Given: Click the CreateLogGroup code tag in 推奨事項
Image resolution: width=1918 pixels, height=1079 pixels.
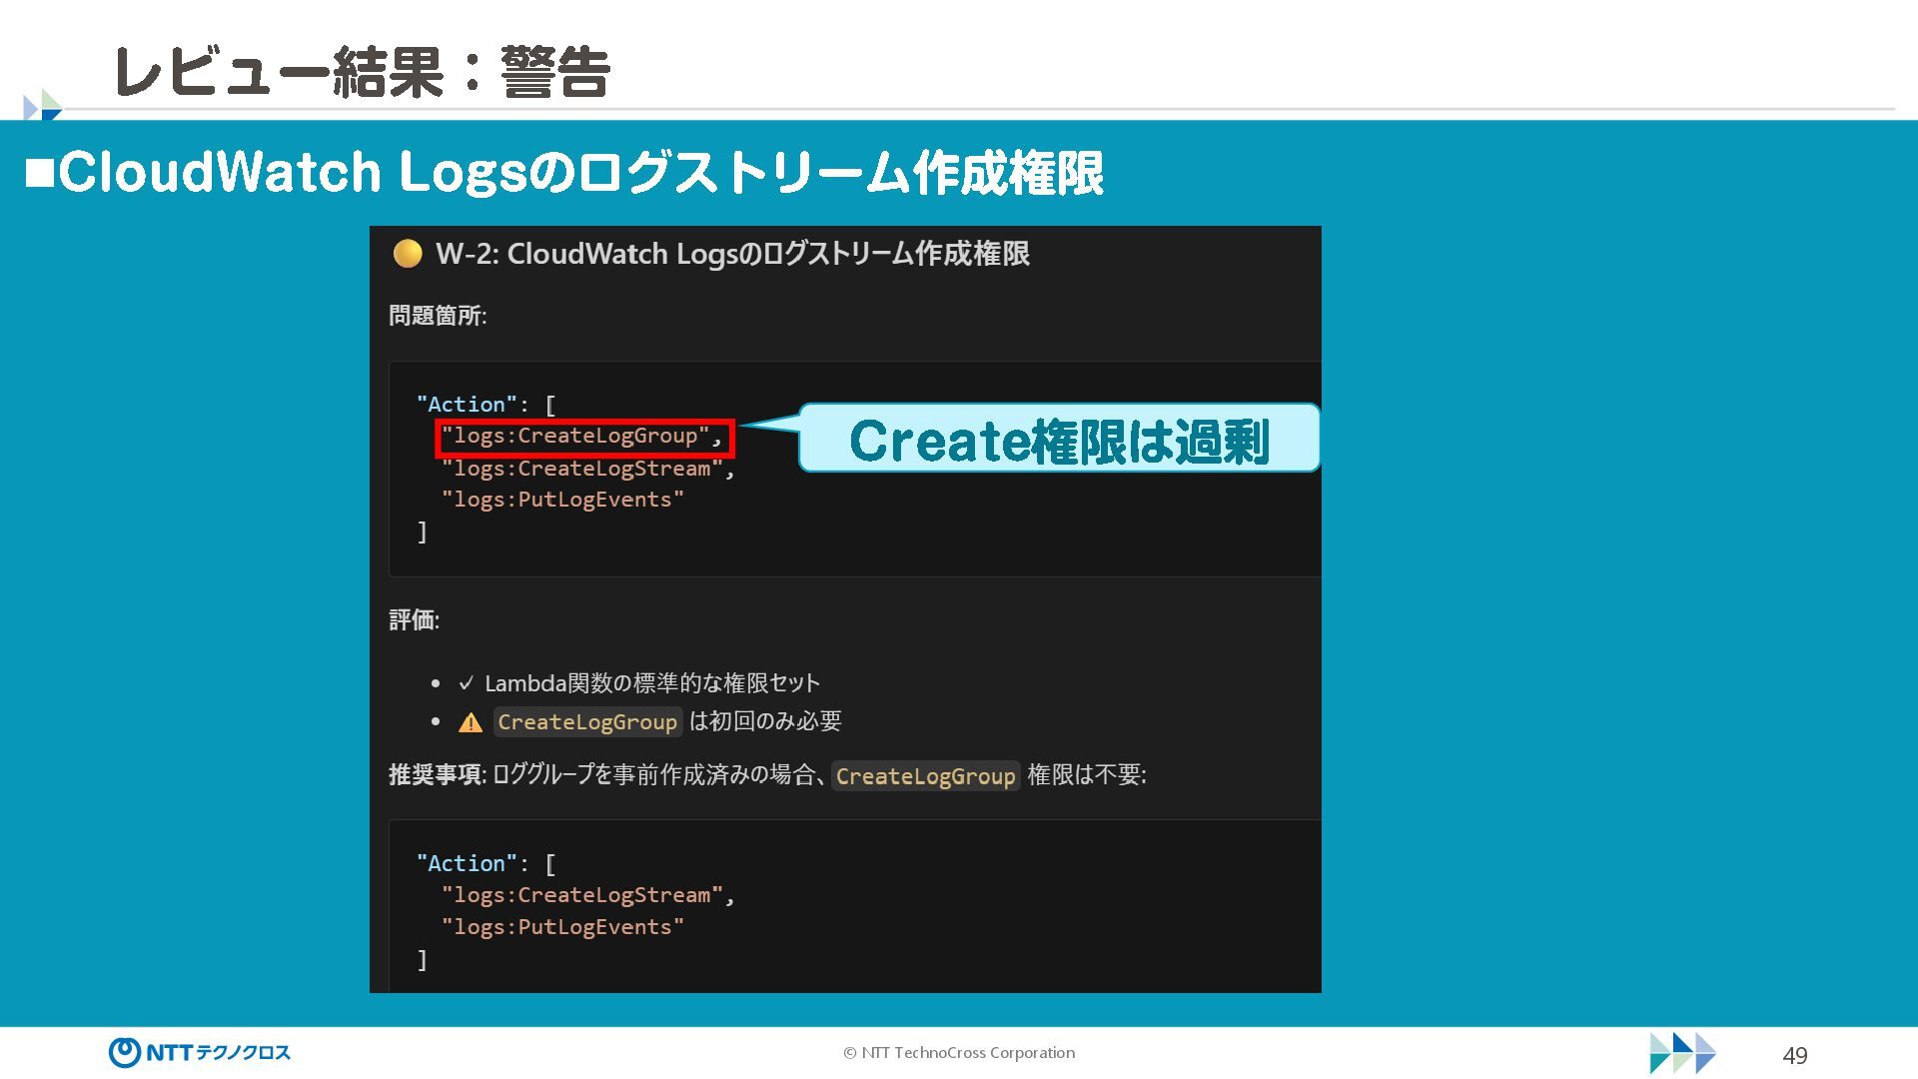Looking at the screenshot, I should coord(925,776).
